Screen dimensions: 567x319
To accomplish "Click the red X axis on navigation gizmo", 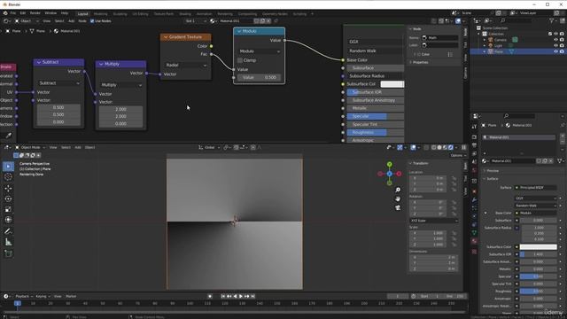I will (x=399, y=174).
